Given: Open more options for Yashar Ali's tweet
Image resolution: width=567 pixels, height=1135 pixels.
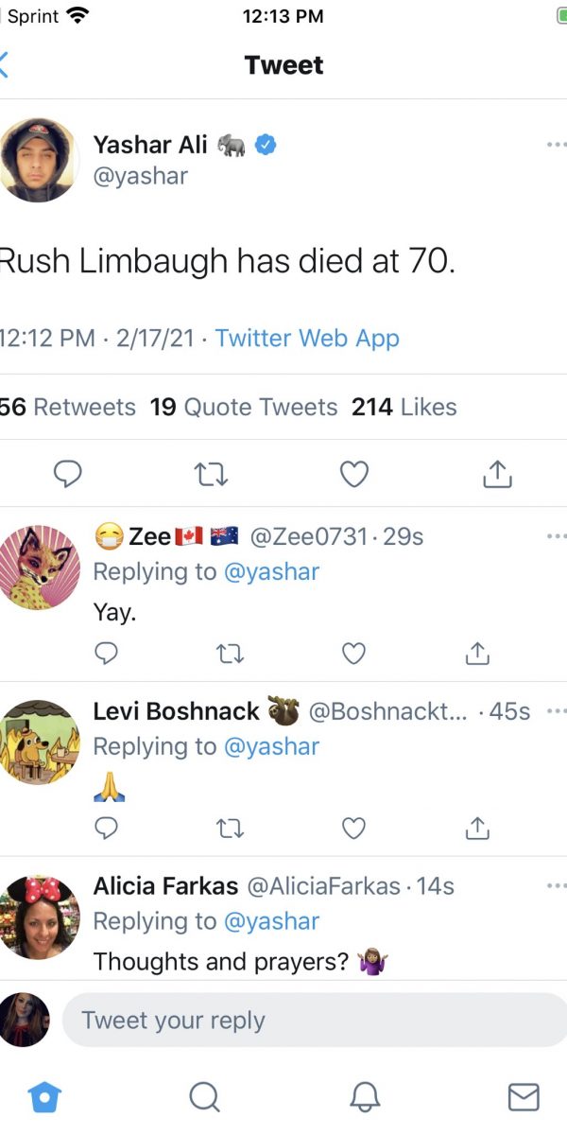Looking at the screenshot, I should tap(556, 145).
